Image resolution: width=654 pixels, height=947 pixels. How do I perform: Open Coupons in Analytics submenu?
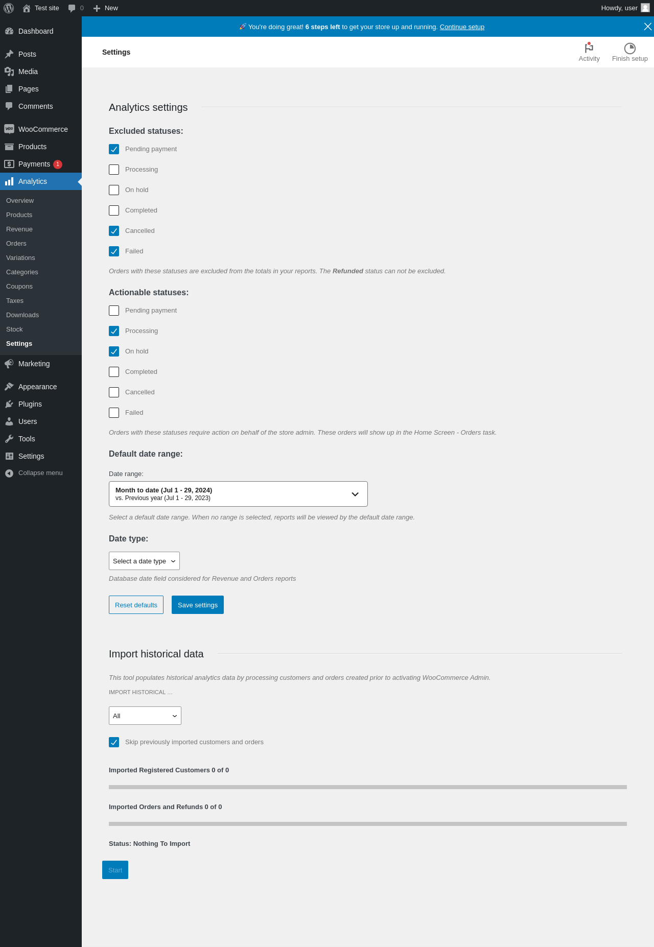click(x=19, y=287)
